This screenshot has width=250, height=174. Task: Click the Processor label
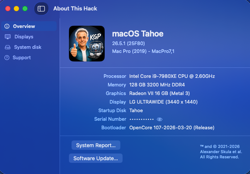coord(115,76)
